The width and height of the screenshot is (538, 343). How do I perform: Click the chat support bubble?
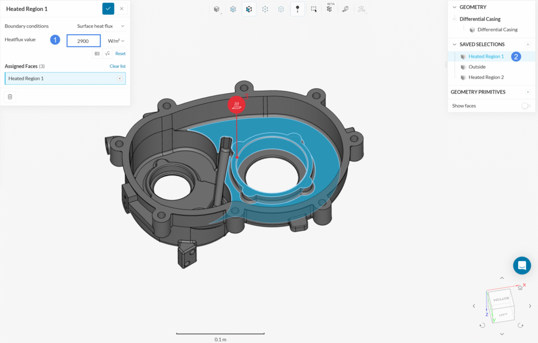522,265
